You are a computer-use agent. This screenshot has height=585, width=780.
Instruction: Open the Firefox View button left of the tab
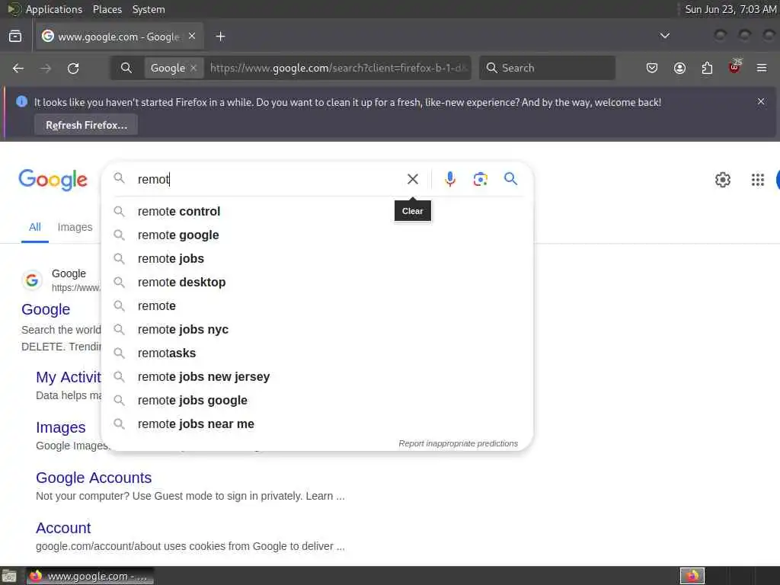[x=15, y=37]
